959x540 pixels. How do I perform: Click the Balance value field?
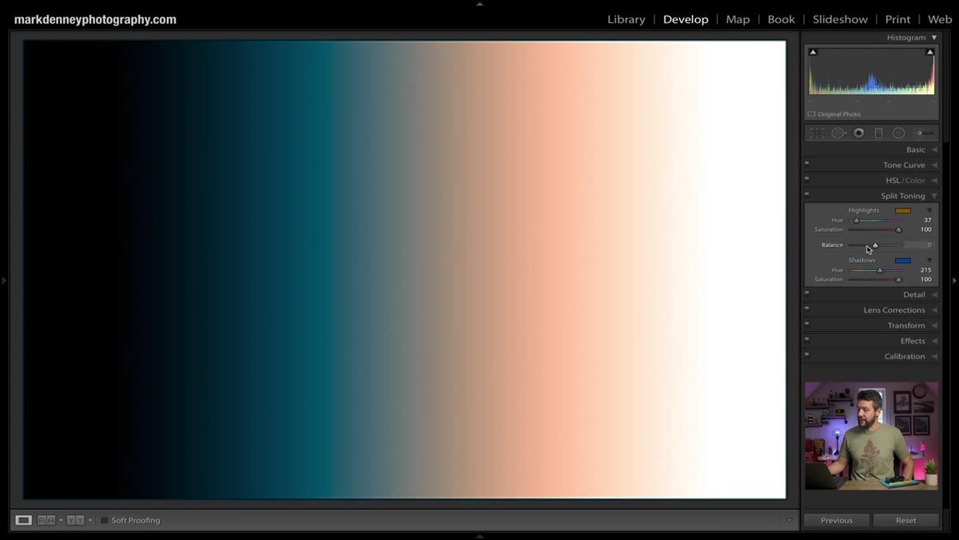919,245
